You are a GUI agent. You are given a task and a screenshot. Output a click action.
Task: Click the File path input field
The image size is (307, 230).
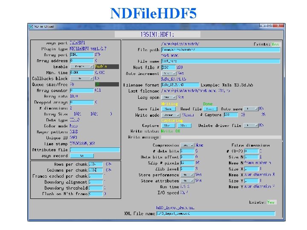coord(221,50)
